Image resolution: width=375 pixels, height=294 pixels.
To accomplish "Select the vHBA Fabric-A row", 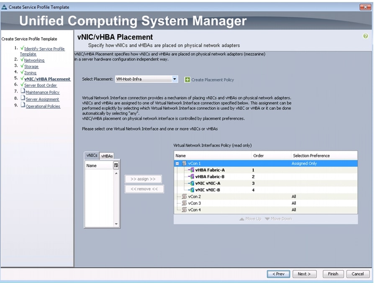I will (x=266, y=170).
